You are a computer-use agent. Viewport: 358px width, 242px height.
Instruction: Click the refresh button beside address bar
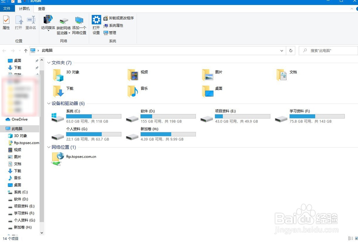291,50
